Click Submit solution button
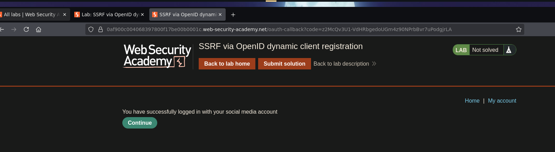This screenshot has height=152, width=555. (x=284, y=64)
